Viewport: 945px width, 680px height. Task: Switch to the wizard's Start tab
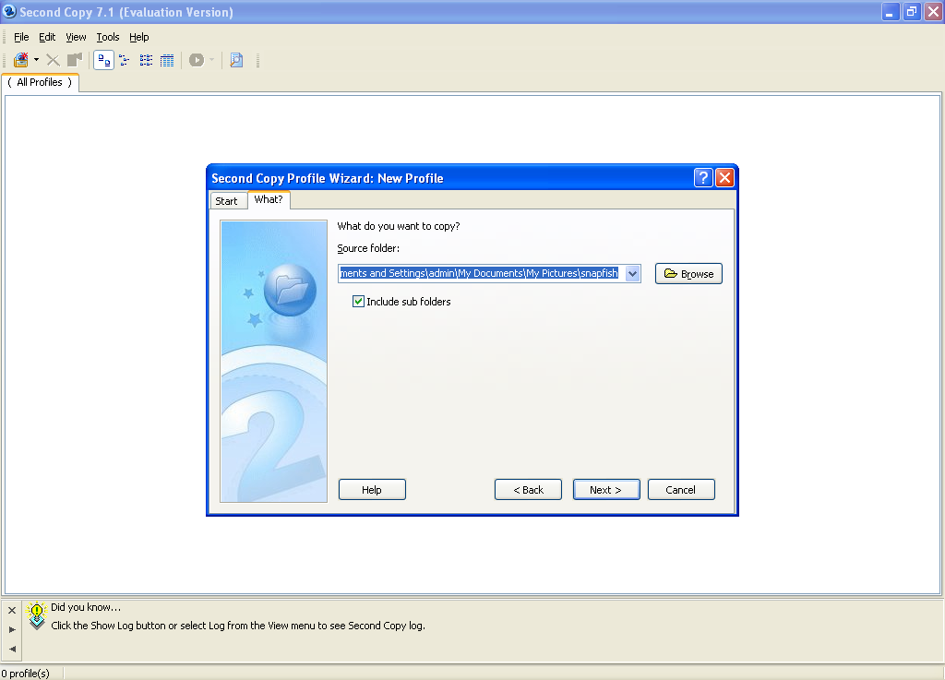pos(227,201)
